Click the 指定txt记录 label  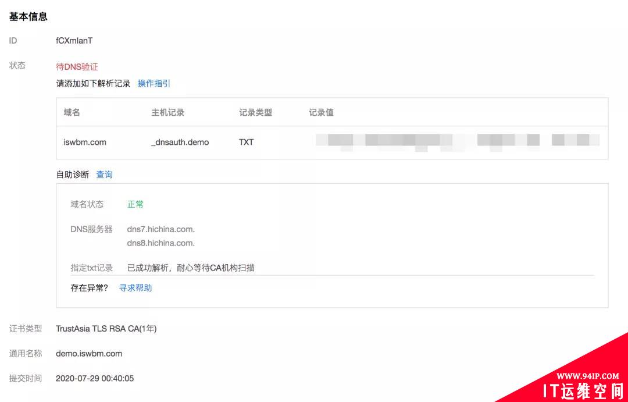(x=92, y=268)
